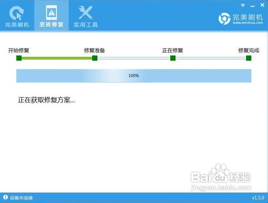Viewport: 268px width, 203px height.
Task: Click the 正在修复 label
Action: 173,50
